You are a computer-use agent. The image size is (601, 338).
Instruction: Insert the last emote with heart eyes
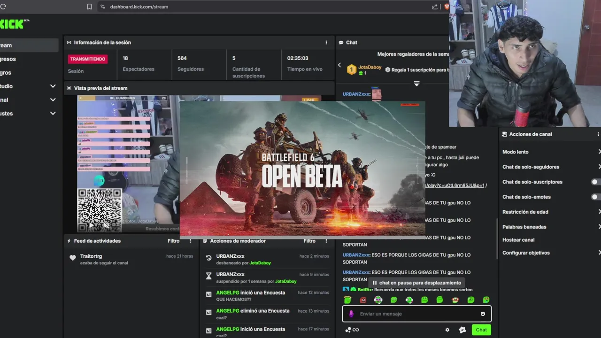(x=486, y=300)
